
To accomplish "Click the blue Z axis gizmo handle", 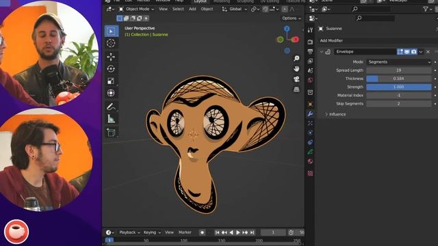I will (287, 29).
